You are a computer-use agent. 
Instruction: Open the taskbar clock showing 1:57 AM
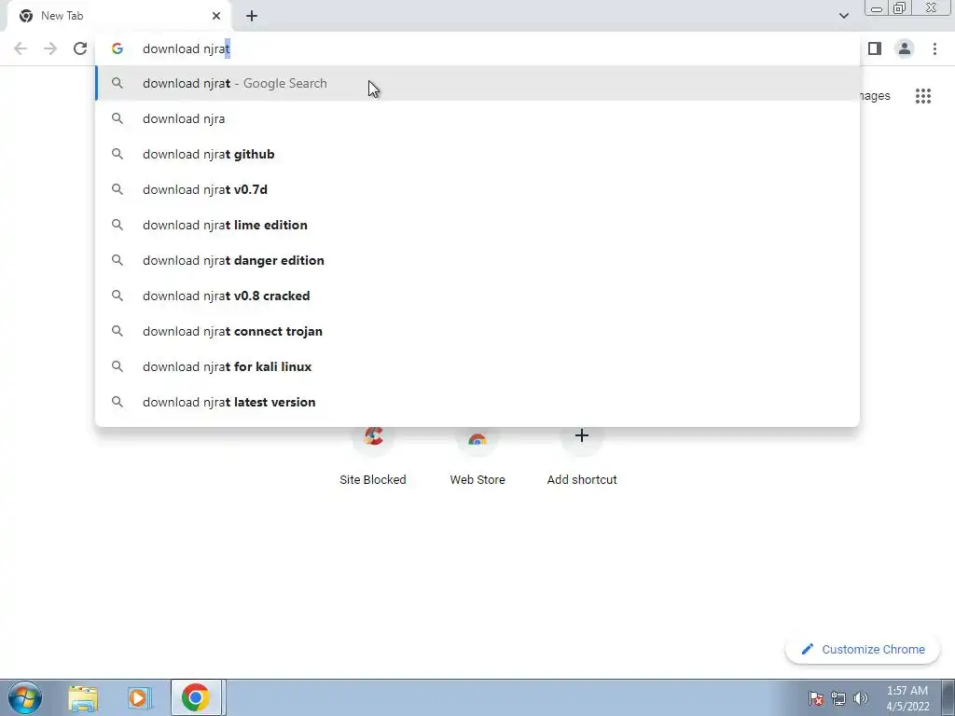(x=907, y=698)
